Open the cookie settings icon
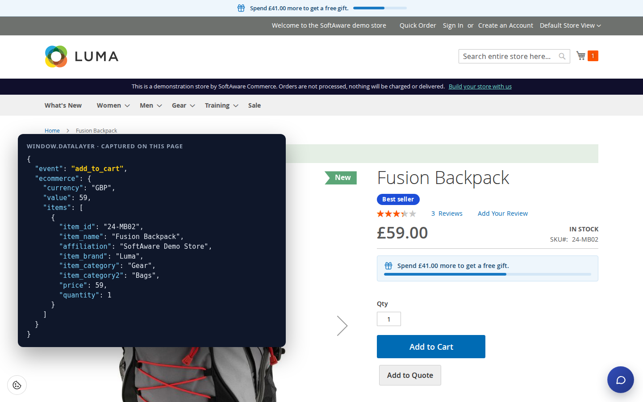The height and width of the screenshot is (402, 643). (17, 385)
